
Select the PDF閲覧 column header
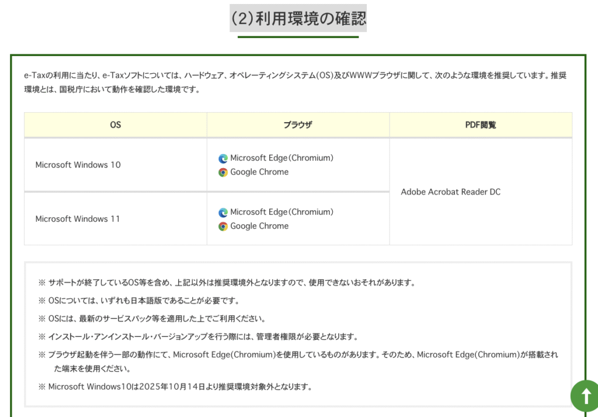pyautogui.click(x=481, y=125)
